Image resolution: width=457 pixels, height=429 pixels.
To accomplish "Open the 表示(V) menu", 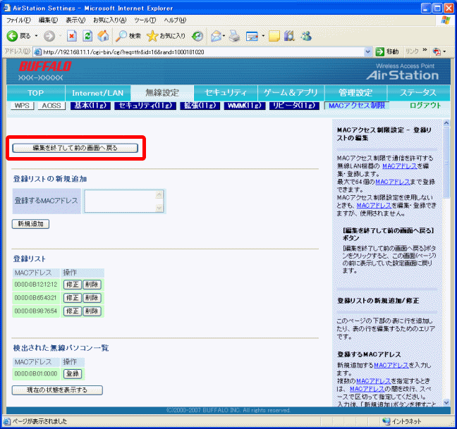I will (75, 20).
